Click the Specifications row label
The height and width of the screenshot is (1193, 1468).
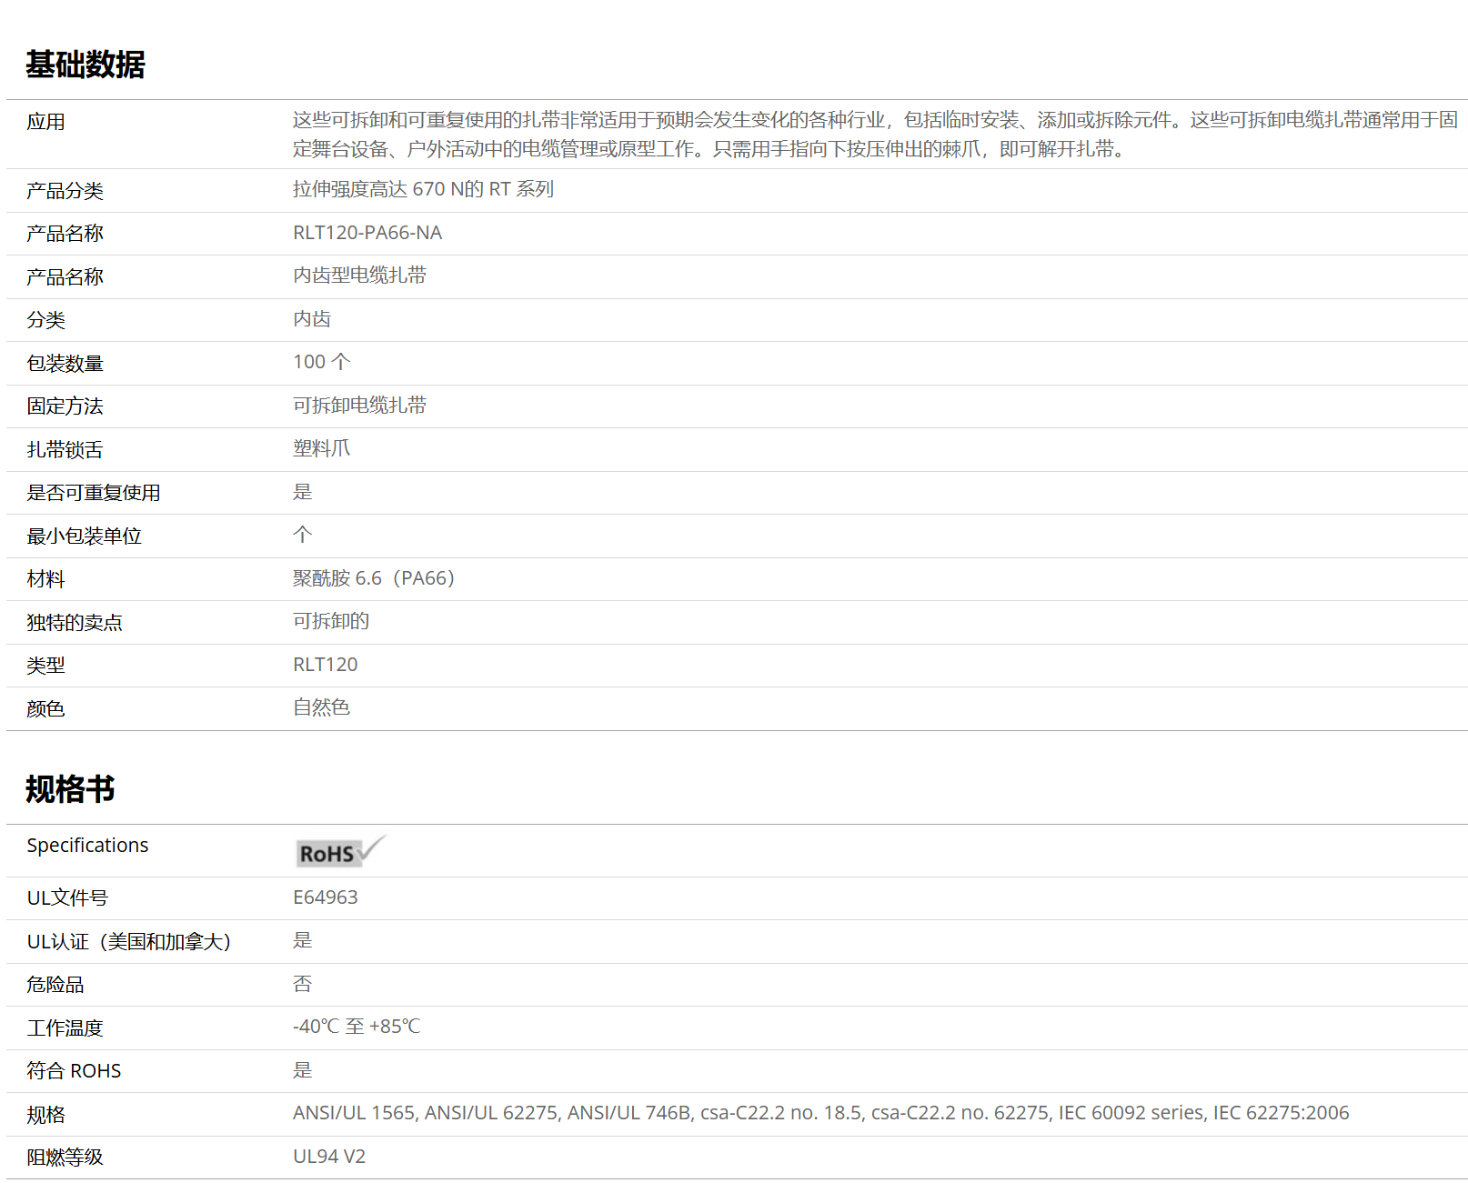click(x=87, y=846)
